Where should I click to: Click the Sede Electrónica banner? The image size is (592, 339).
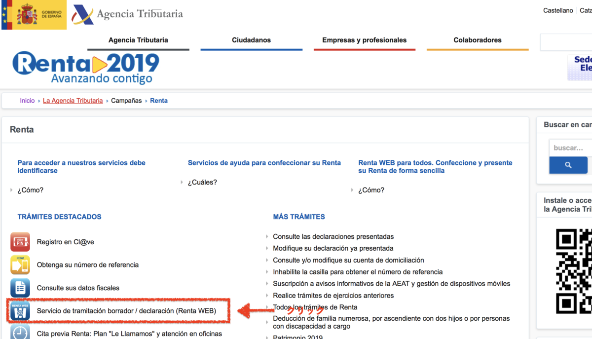(x=580, y=67)
